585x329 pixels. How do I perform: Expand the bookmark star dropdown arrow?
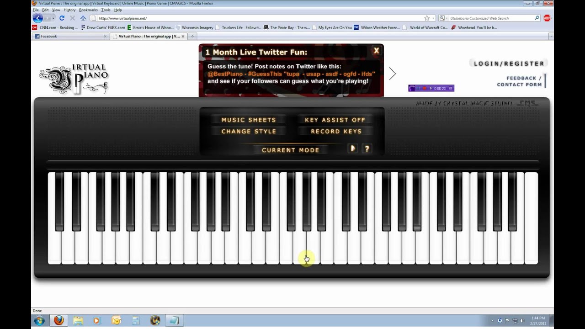coord(433,18)
